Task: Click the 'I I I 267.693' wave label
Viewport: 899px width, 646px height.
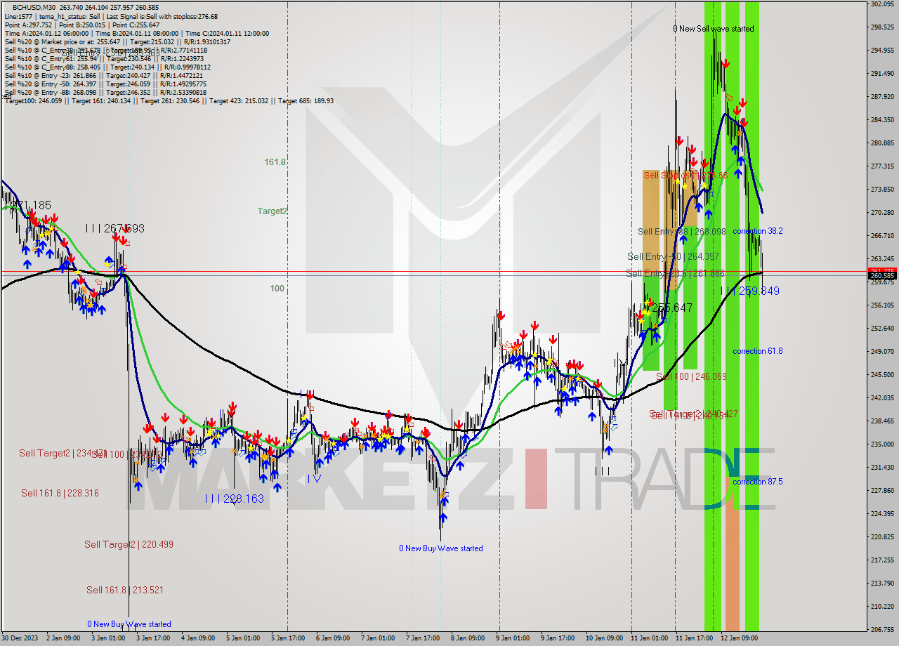Action: [114, 228]
